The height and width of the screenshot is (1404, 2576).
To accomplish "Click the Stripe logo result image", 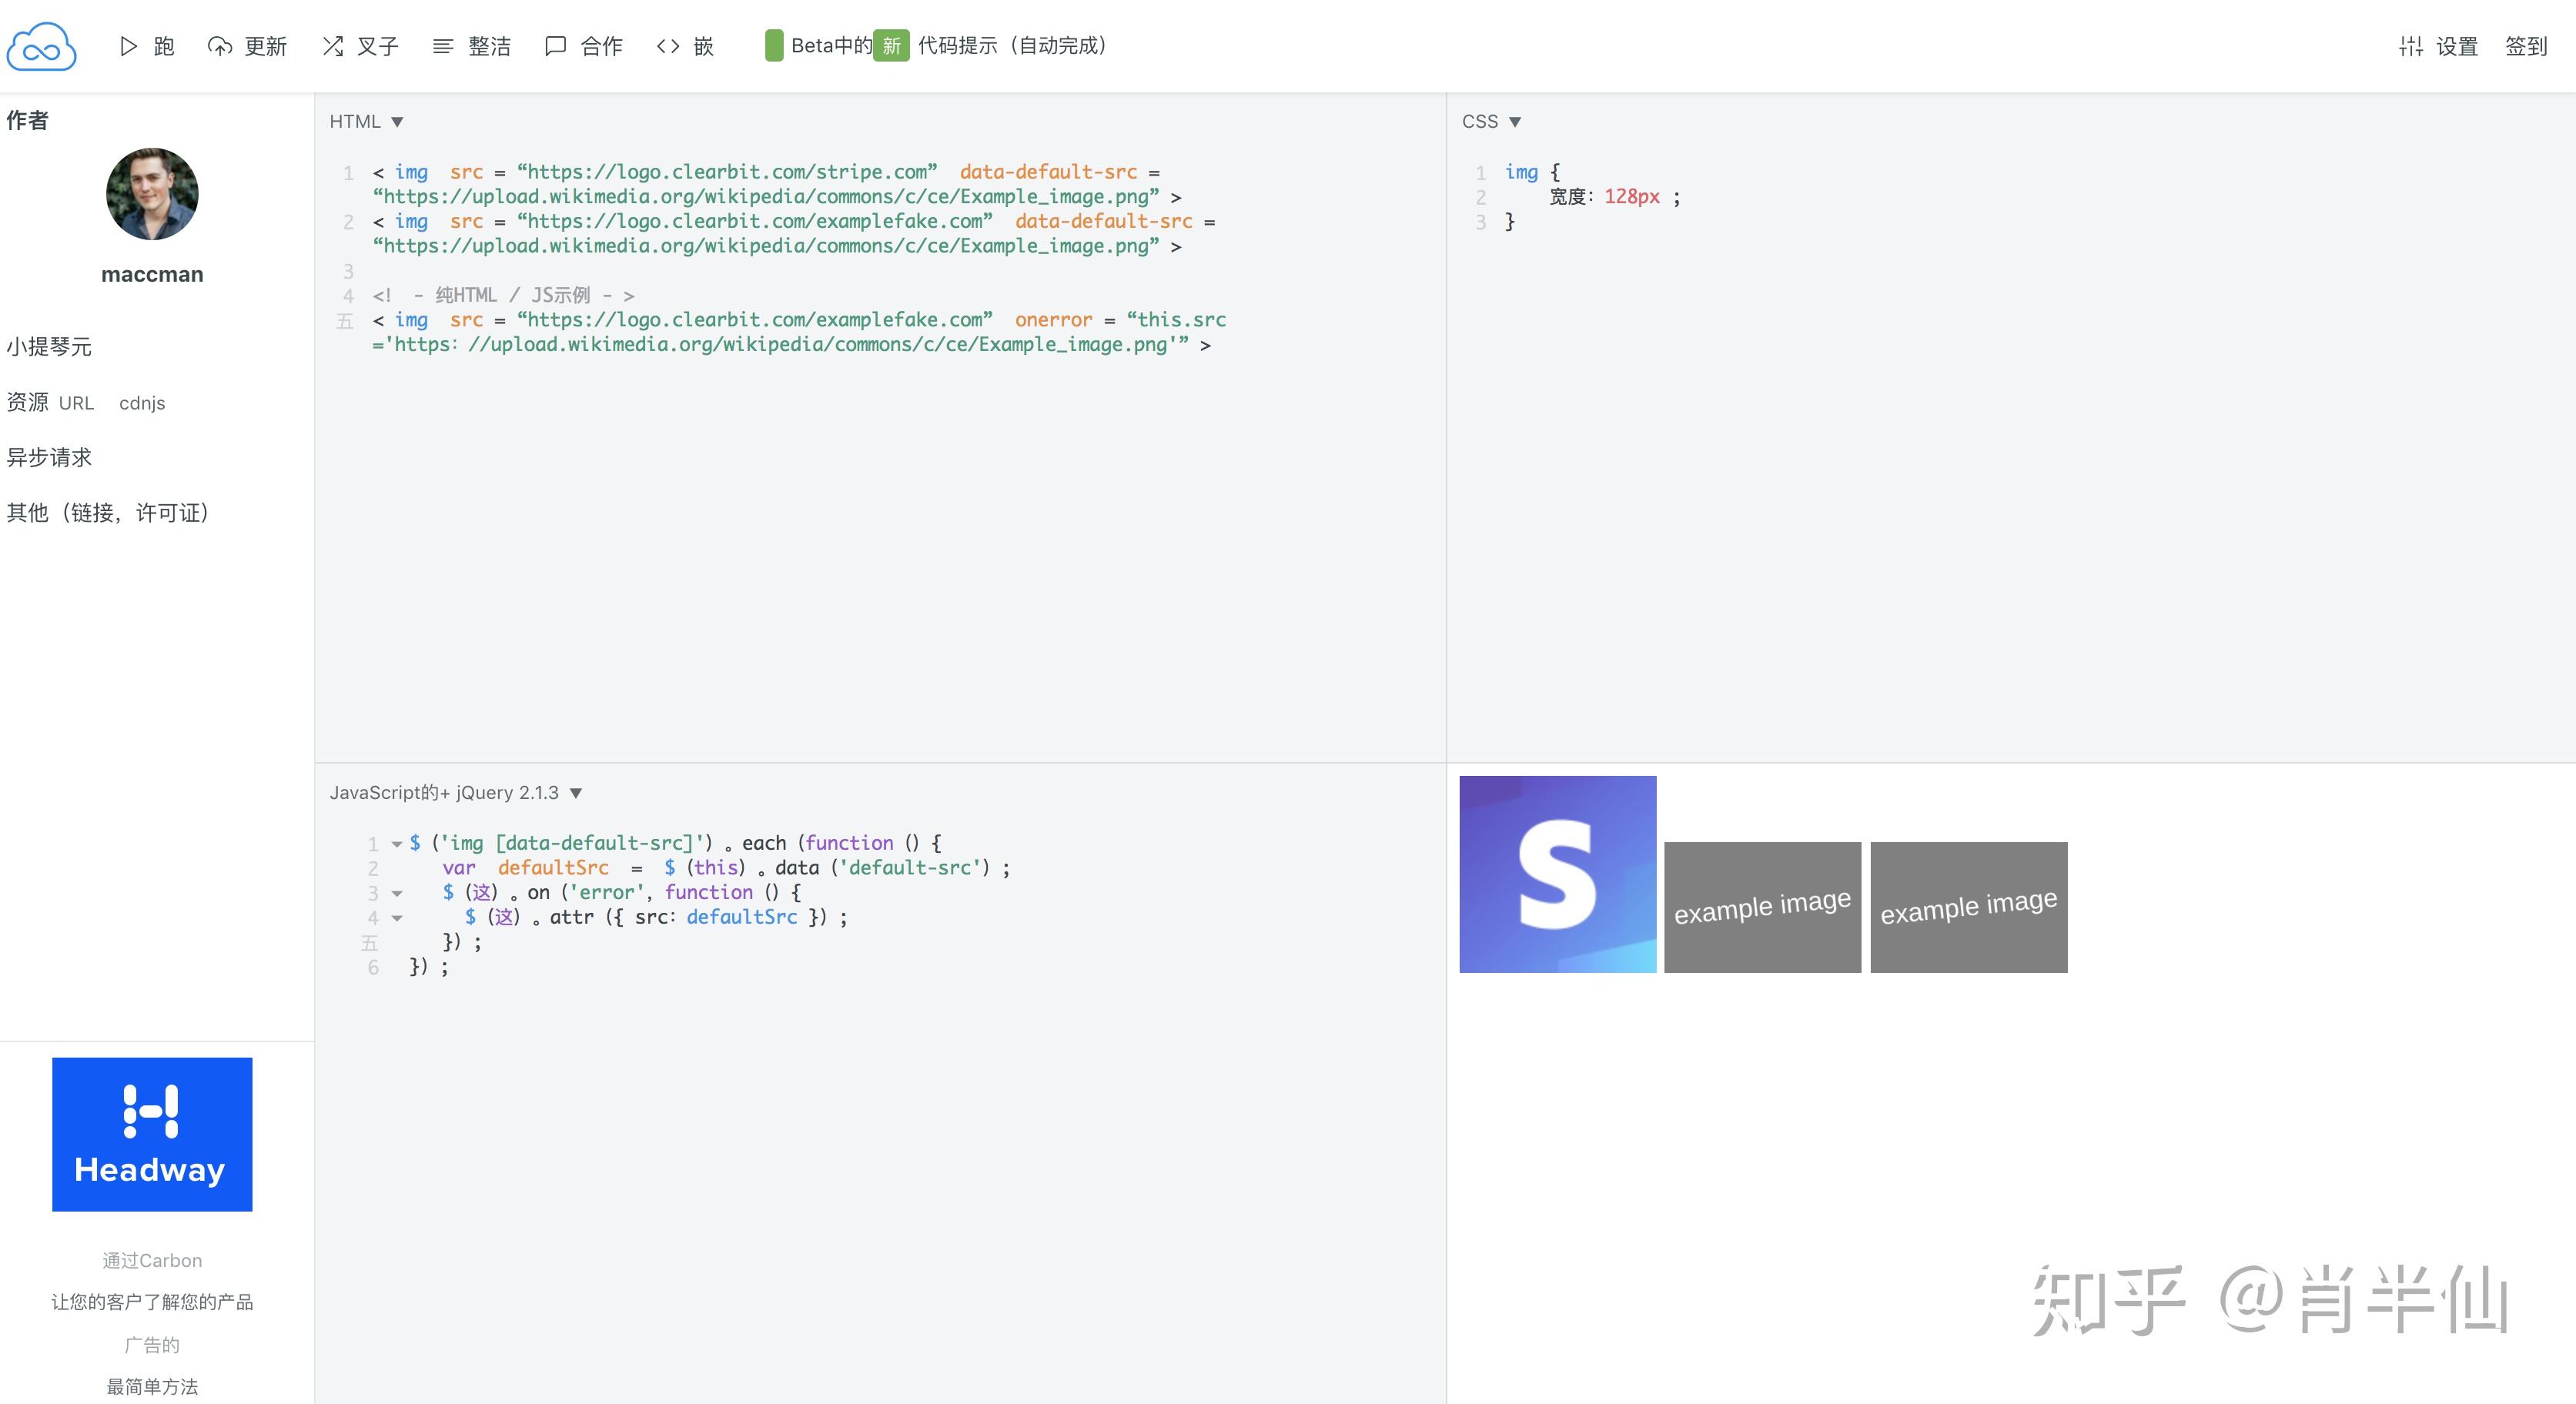I will pyautogui.click(x=1557, y=874).
